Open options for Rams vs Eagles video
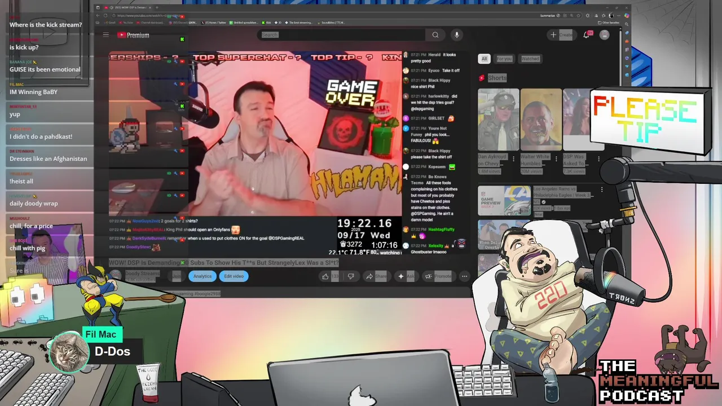 601,190
